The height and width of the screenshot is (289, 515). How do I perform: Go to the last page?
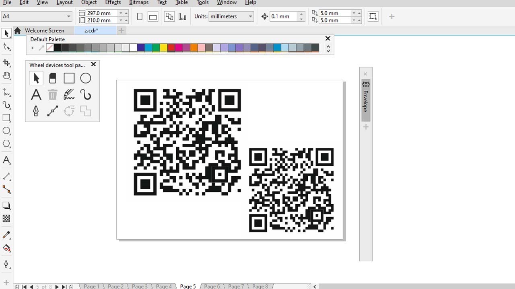[x=64, y=287]
